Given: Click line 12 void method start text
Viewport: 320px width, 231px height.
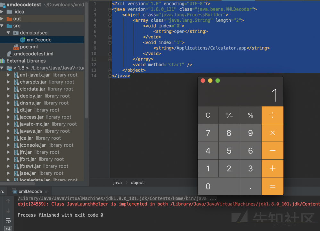Looking at the screenshot, I should (x=162, y=65).
